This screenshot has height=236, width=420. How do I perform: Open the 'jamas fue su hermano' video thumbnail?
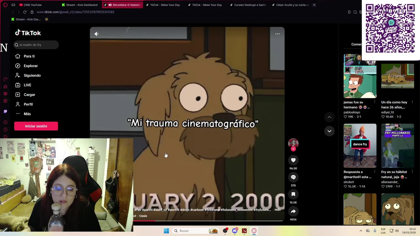[360, 76]
